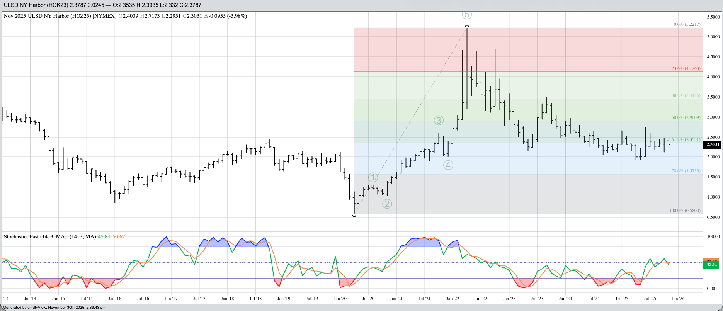Viewport: 723px width, 311px height.
Task: Click the Stochastic, Fast (14, 3, MA) title
Action: (x=35, y=236)
